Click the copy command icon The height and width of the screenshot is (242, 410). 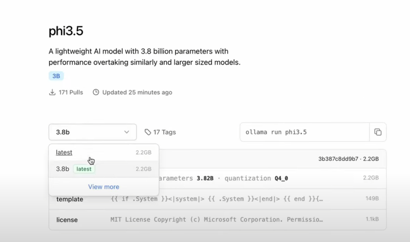pyautogui.click(x=378, y=132)
